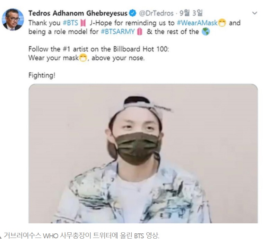Click the olive mask in the video
This screenshot has width=279, height=248.
(x=137, y=148)
